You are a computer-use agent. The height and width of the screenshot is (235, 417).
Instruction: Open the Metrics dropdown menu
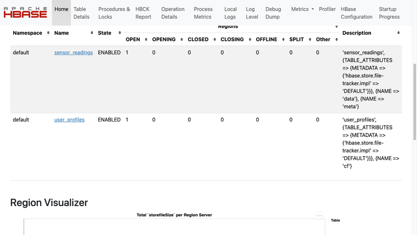point(303,9)
